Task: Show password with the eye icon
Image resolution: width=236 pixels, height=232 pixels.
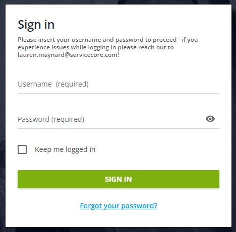Action: pyautogui.click(x=210, y=119)
